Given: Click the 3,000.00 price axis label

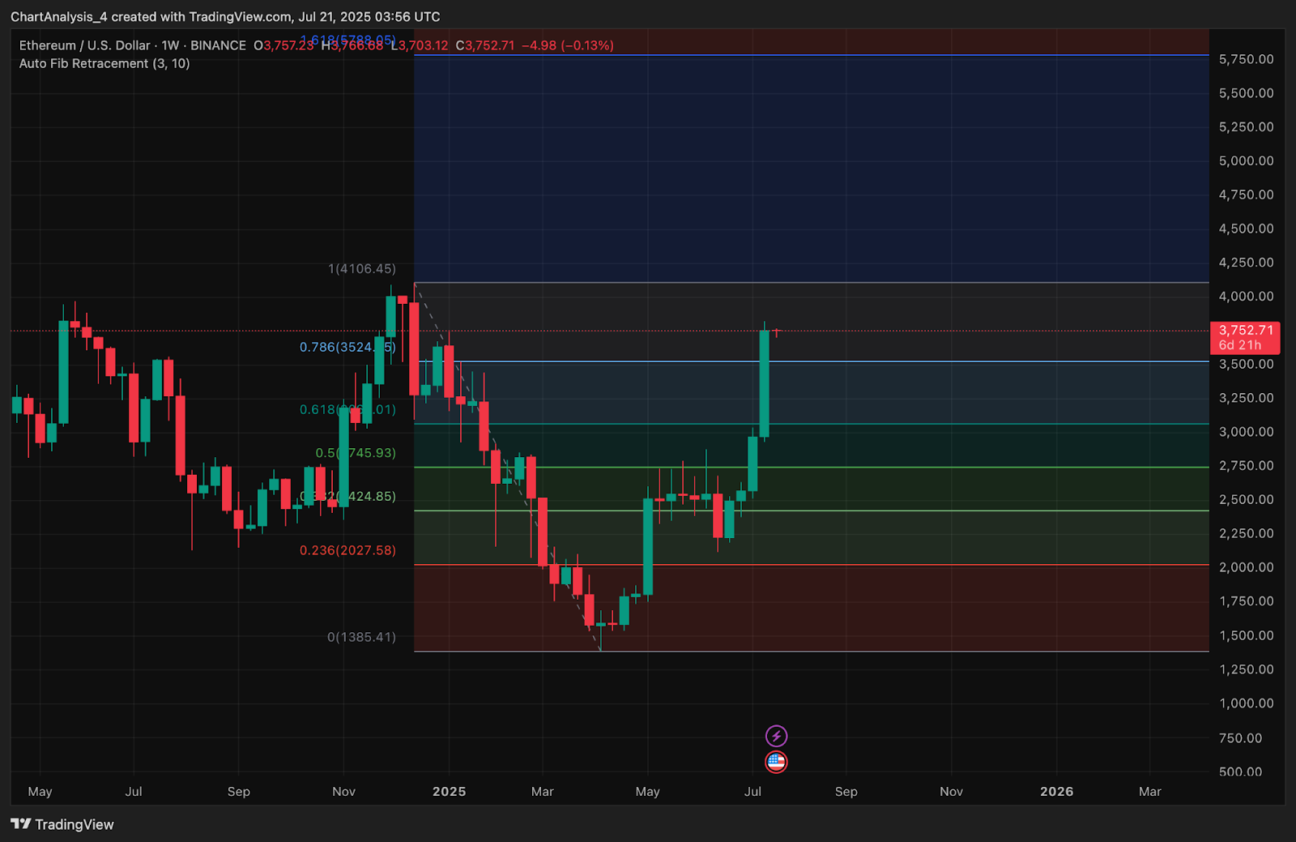Looking at the screenshot, I should point(1246,432).
